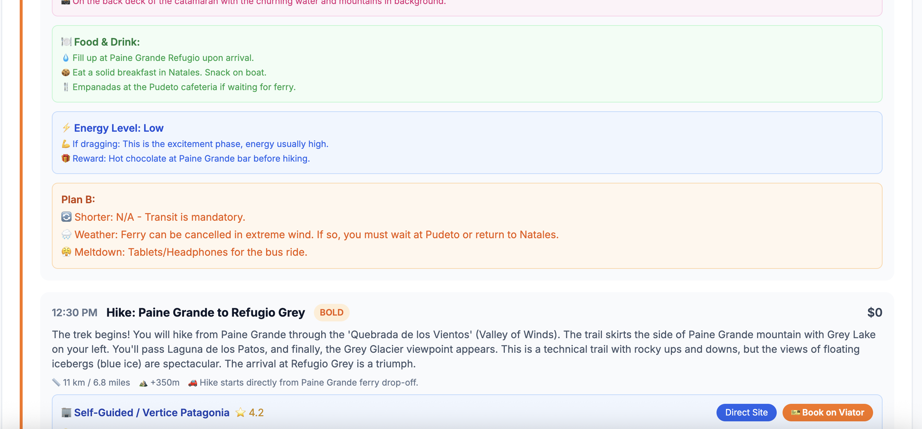Screen dimensions: 922x429
Task: Click the mountain elevation icon +350m
Action: (x=143, y=383)
